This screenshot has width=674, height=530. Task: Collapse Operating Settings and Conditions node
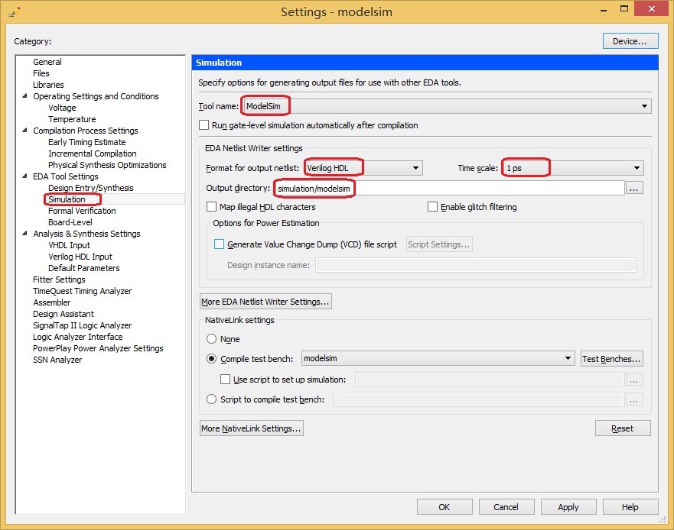coord(24,96)
